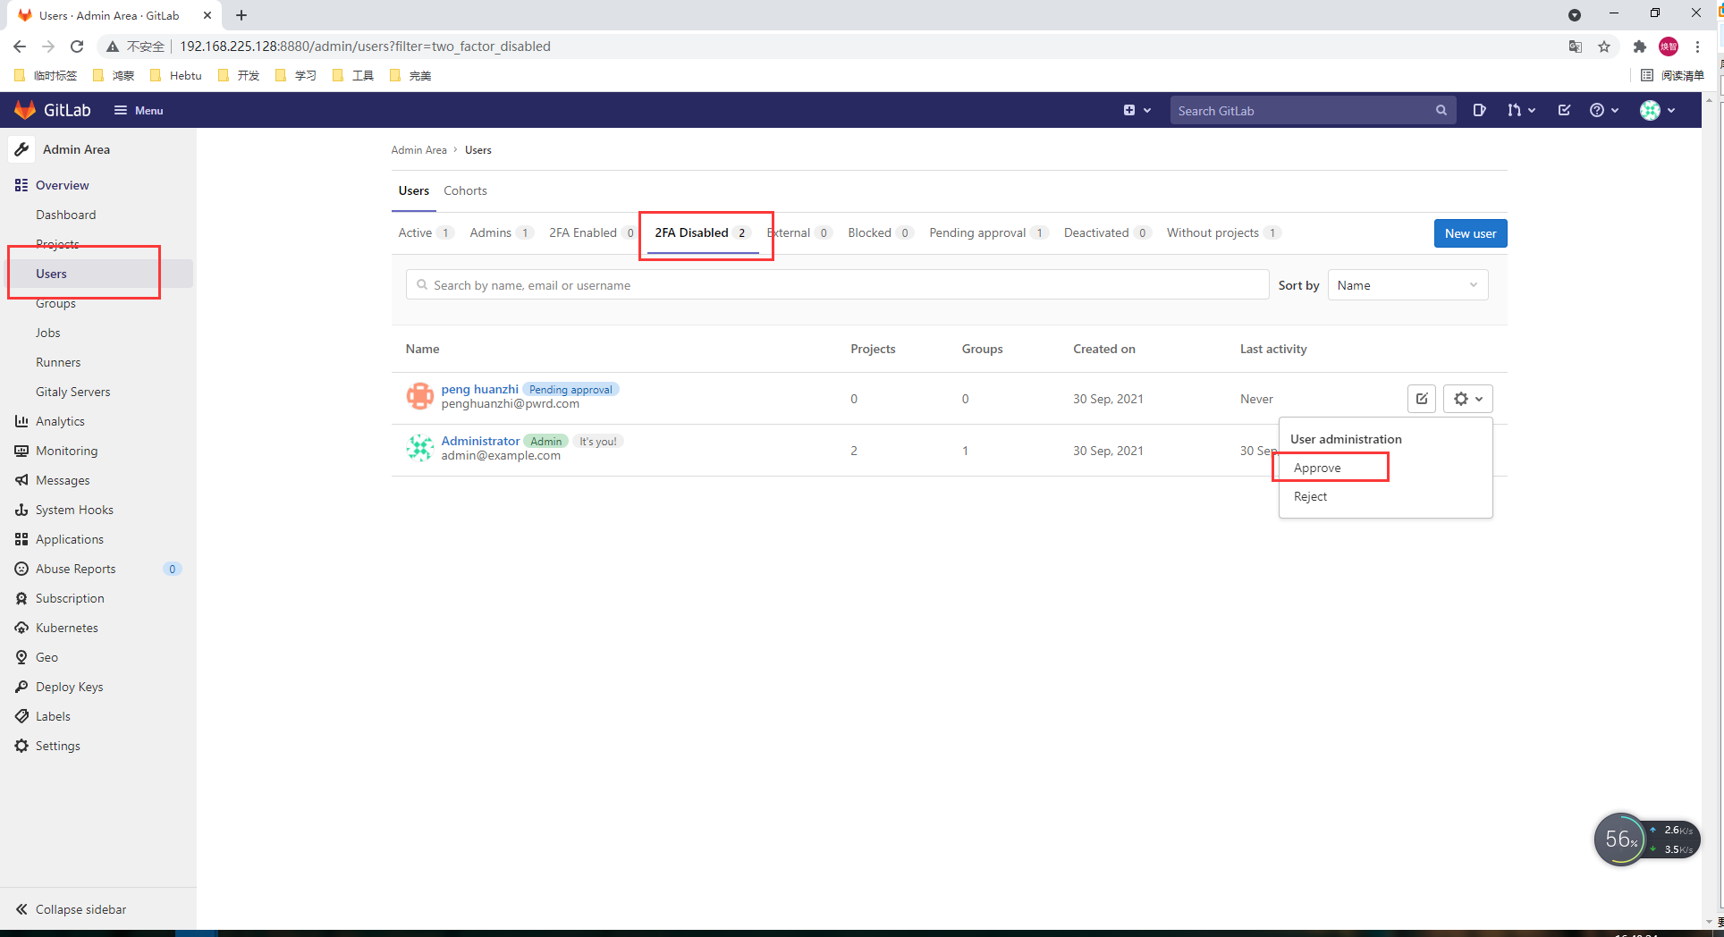
Task: Open the Administrator user profile link
Action: [x=480, y=441]
